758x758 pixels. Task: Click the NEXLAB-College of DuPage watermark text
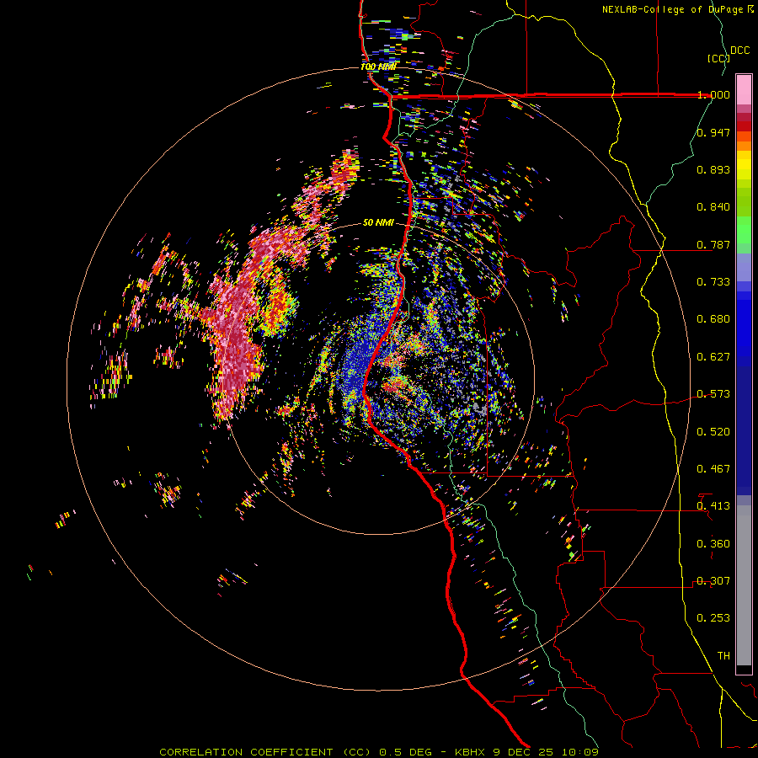678,9
